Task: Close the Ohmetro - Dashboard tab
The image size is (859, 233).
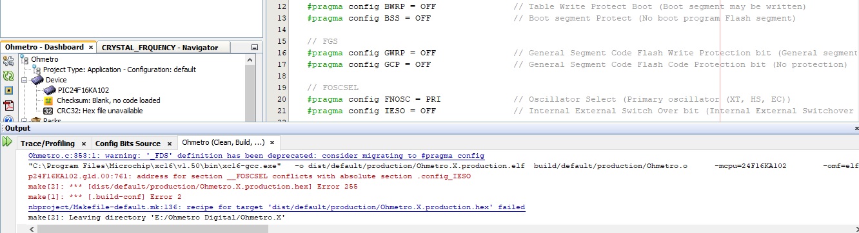Action: 90,47
